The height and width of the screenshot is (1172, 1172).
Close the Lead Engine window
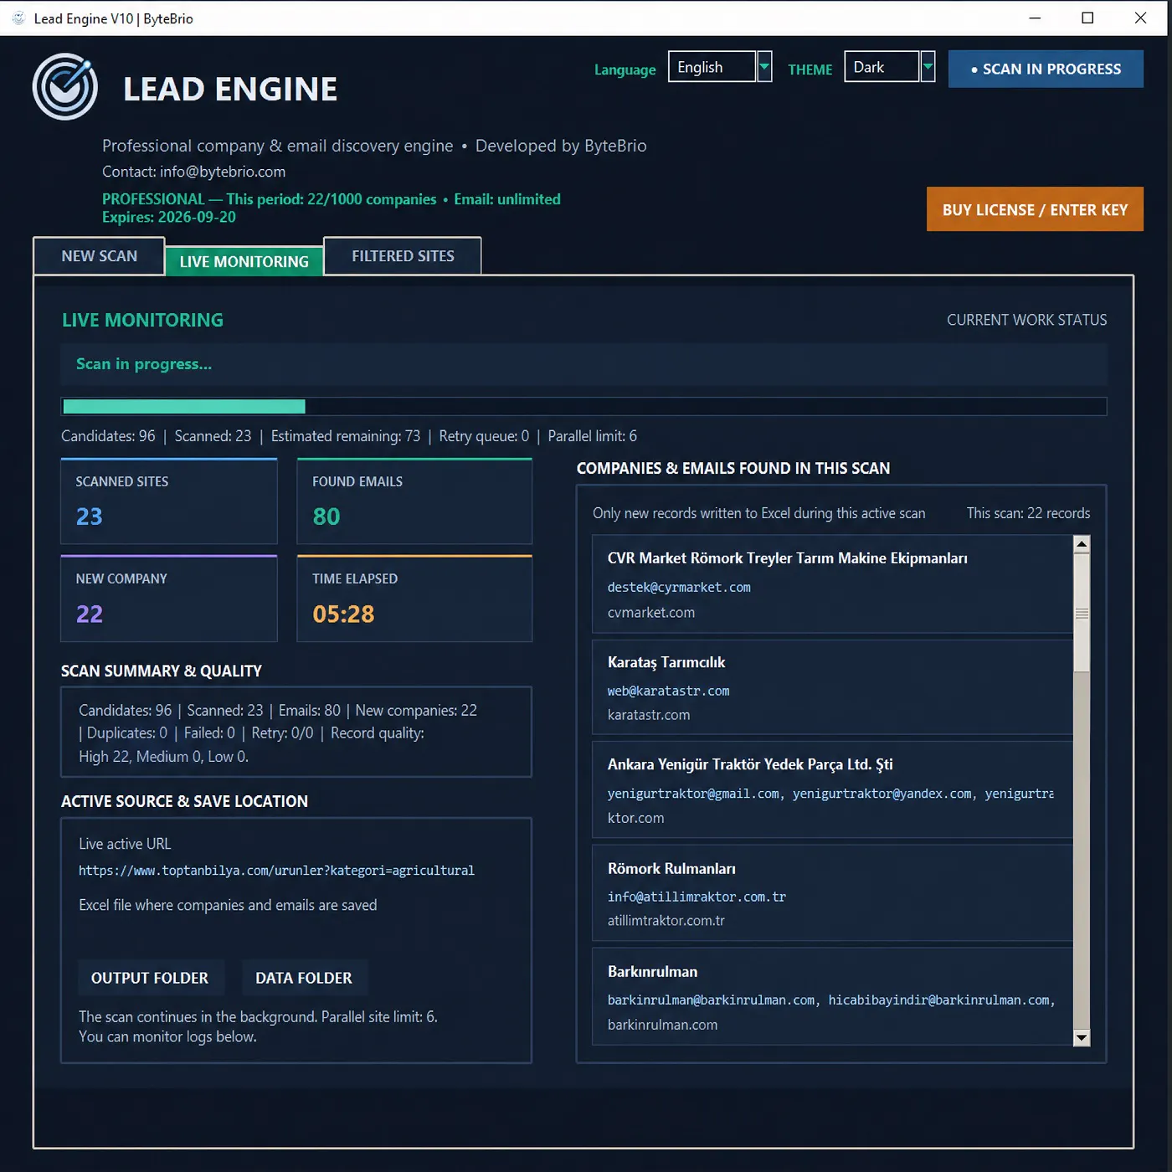click(1140, 18)
